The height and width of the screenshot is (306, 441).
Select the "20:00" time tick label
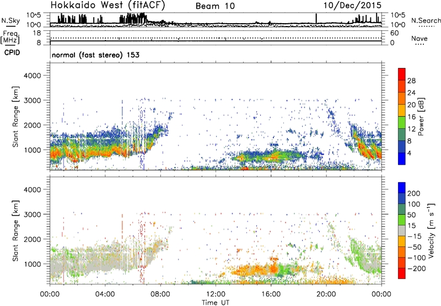pyautogui.click(x=326, y=294)
